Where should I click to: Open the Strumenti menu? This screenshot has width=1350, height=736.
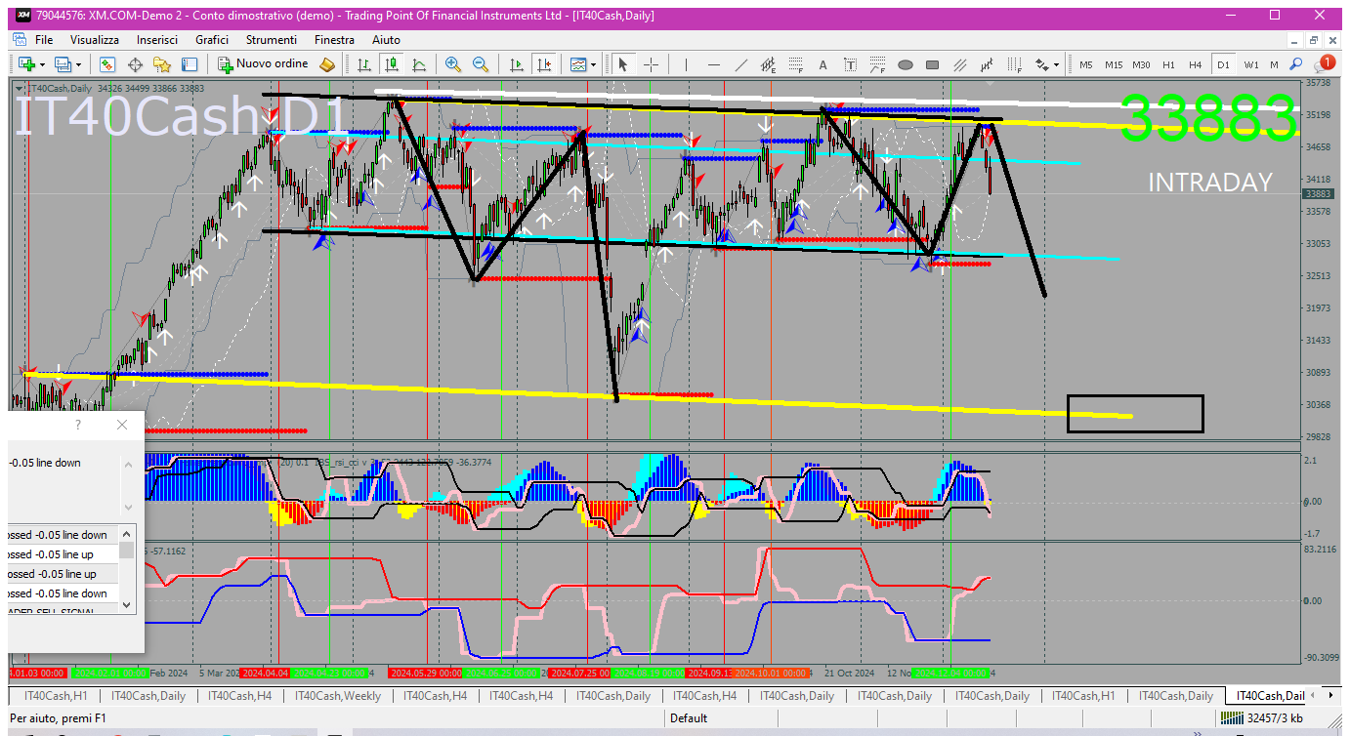point(272,39)
